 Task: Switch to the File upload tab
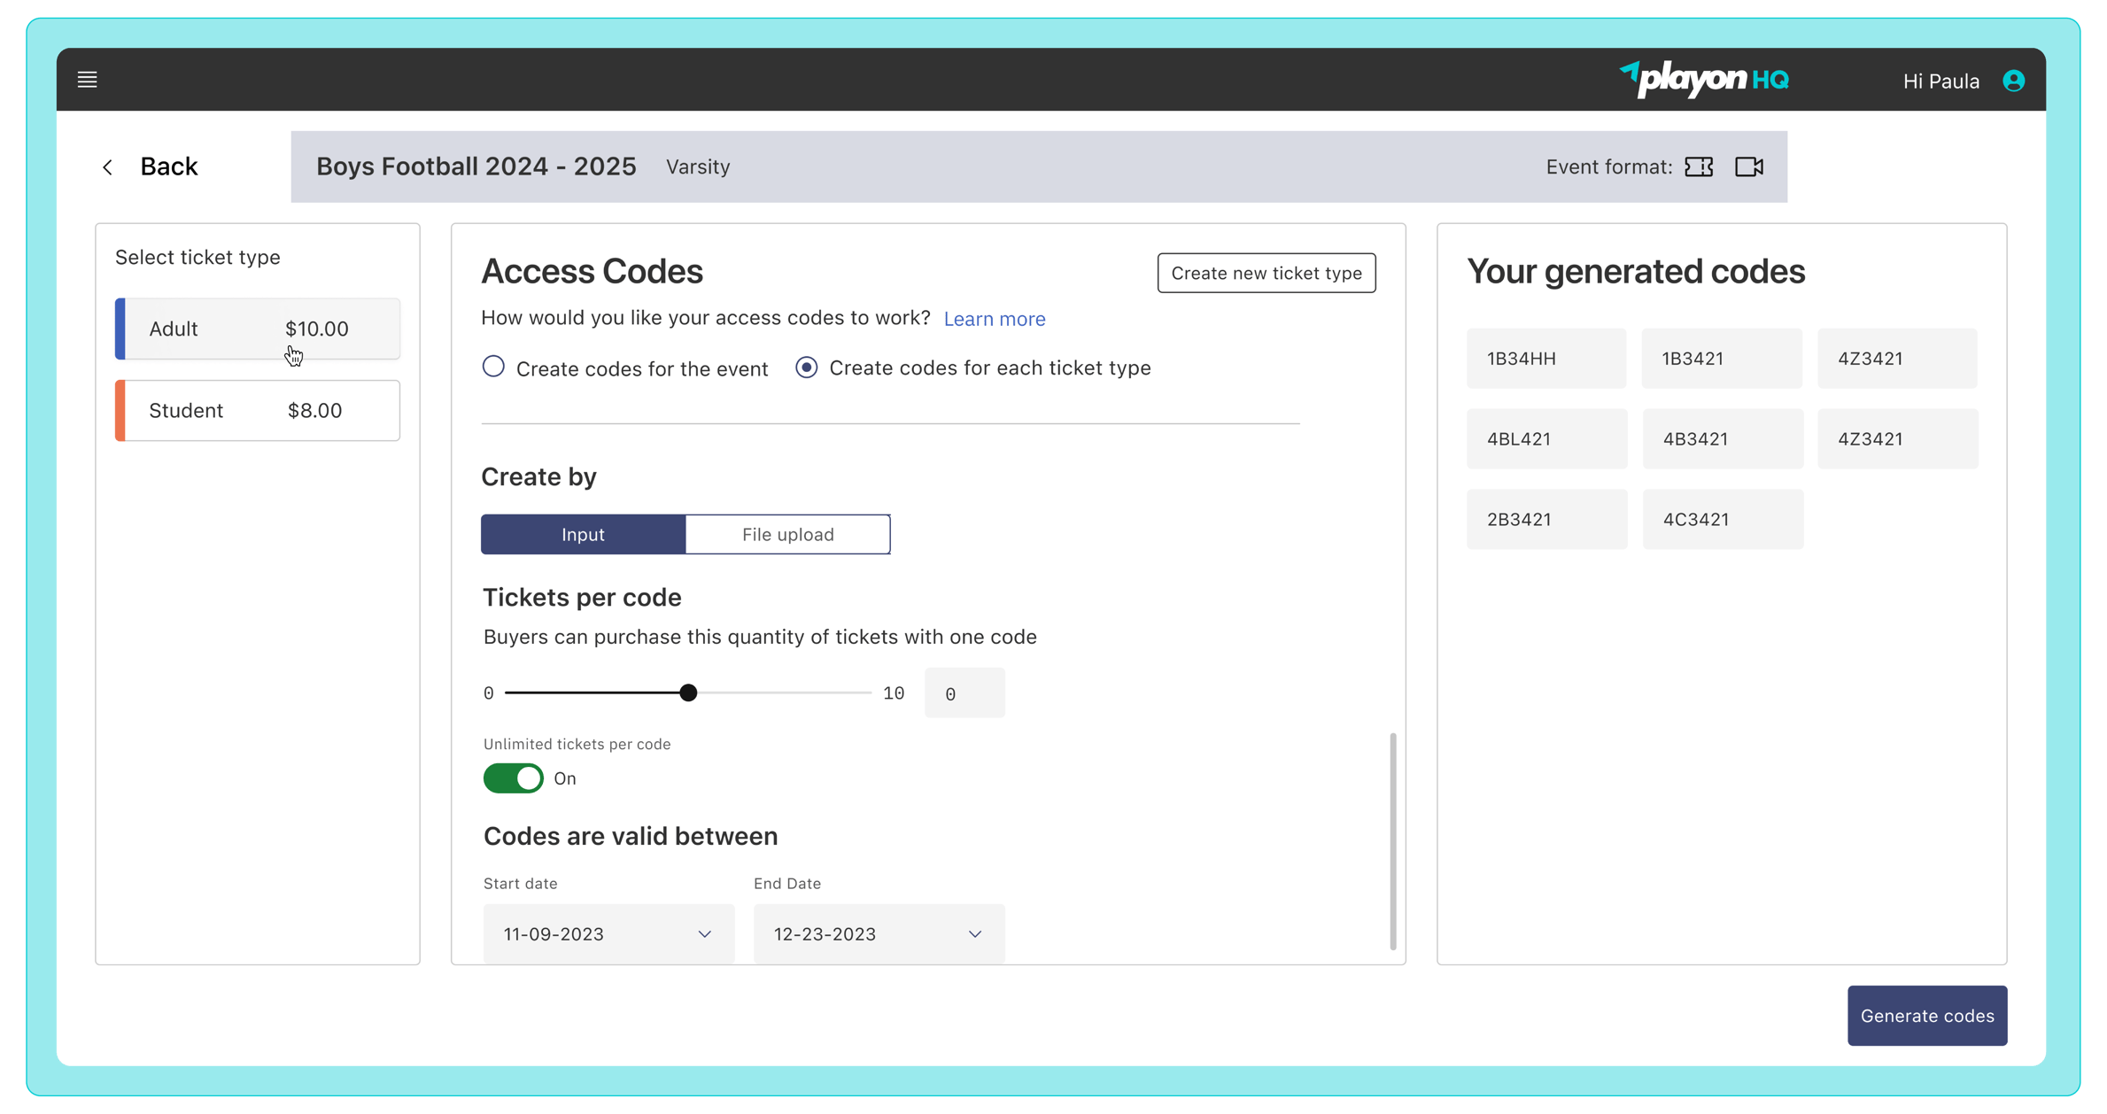coord(786,534)
